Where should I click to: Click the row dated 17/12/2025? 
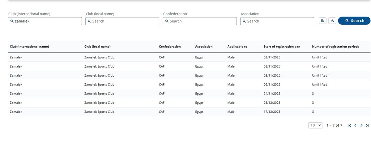pos(185,112)
